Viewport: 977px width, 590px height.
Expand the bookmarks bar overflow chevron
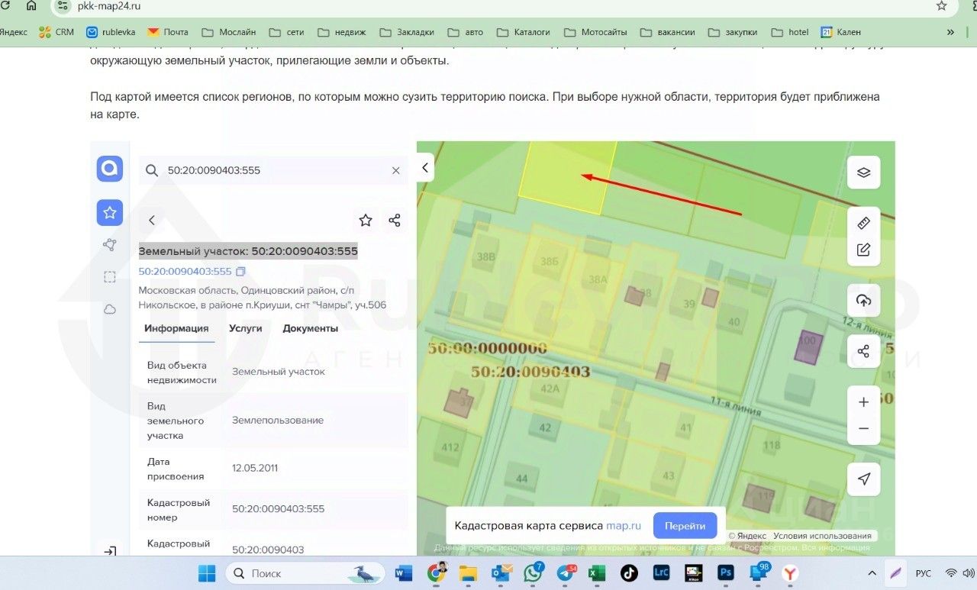pos(950,32)
